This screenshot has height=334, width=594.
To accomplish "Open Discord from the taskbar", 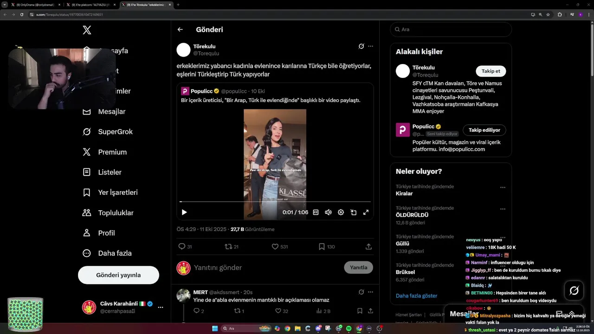I will 318,328.
